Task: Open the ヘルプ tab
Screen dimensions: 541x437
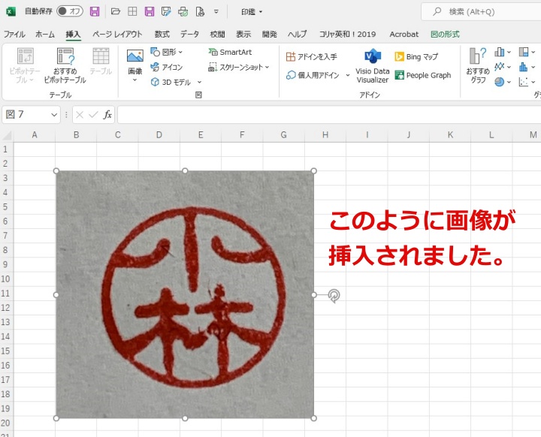Action: 297,34
